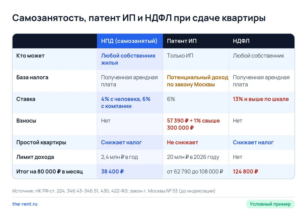Screen dimensions: 307x217
Task: Click the '6%' rate in the Патент ИП column
Action: (x=171, y=99)
